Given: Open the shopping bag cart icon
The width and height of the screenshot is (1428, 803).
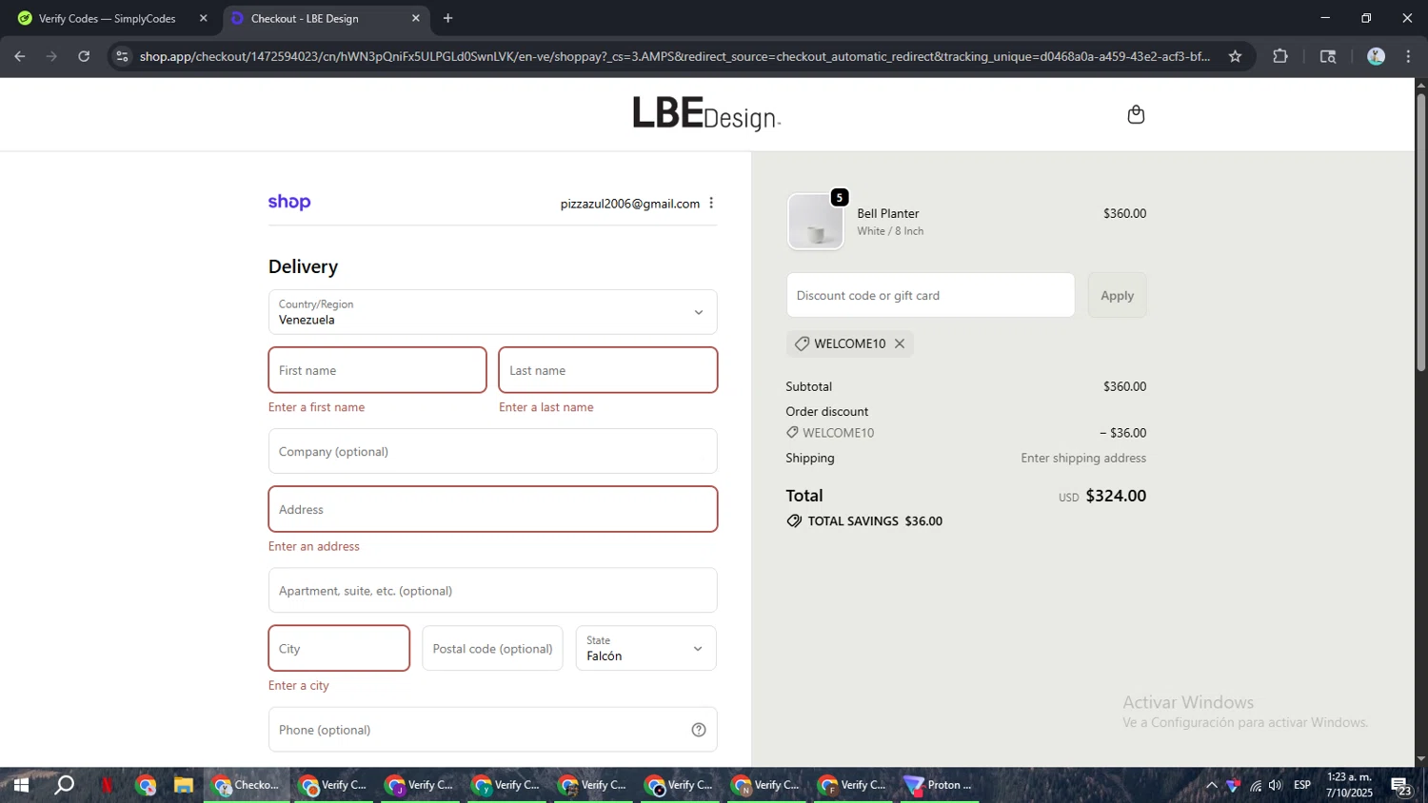Looking at the screenshot, I should click(x=1135, y=114).
